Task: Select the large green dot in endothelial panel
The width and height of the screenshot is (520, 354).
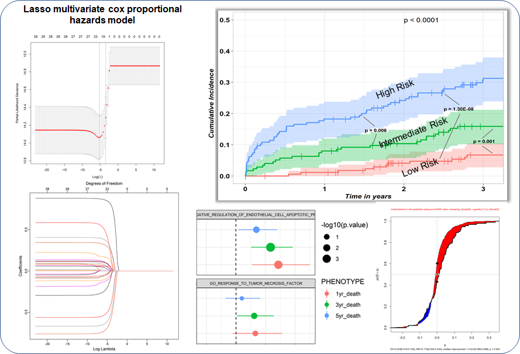Action: [270, 247]
